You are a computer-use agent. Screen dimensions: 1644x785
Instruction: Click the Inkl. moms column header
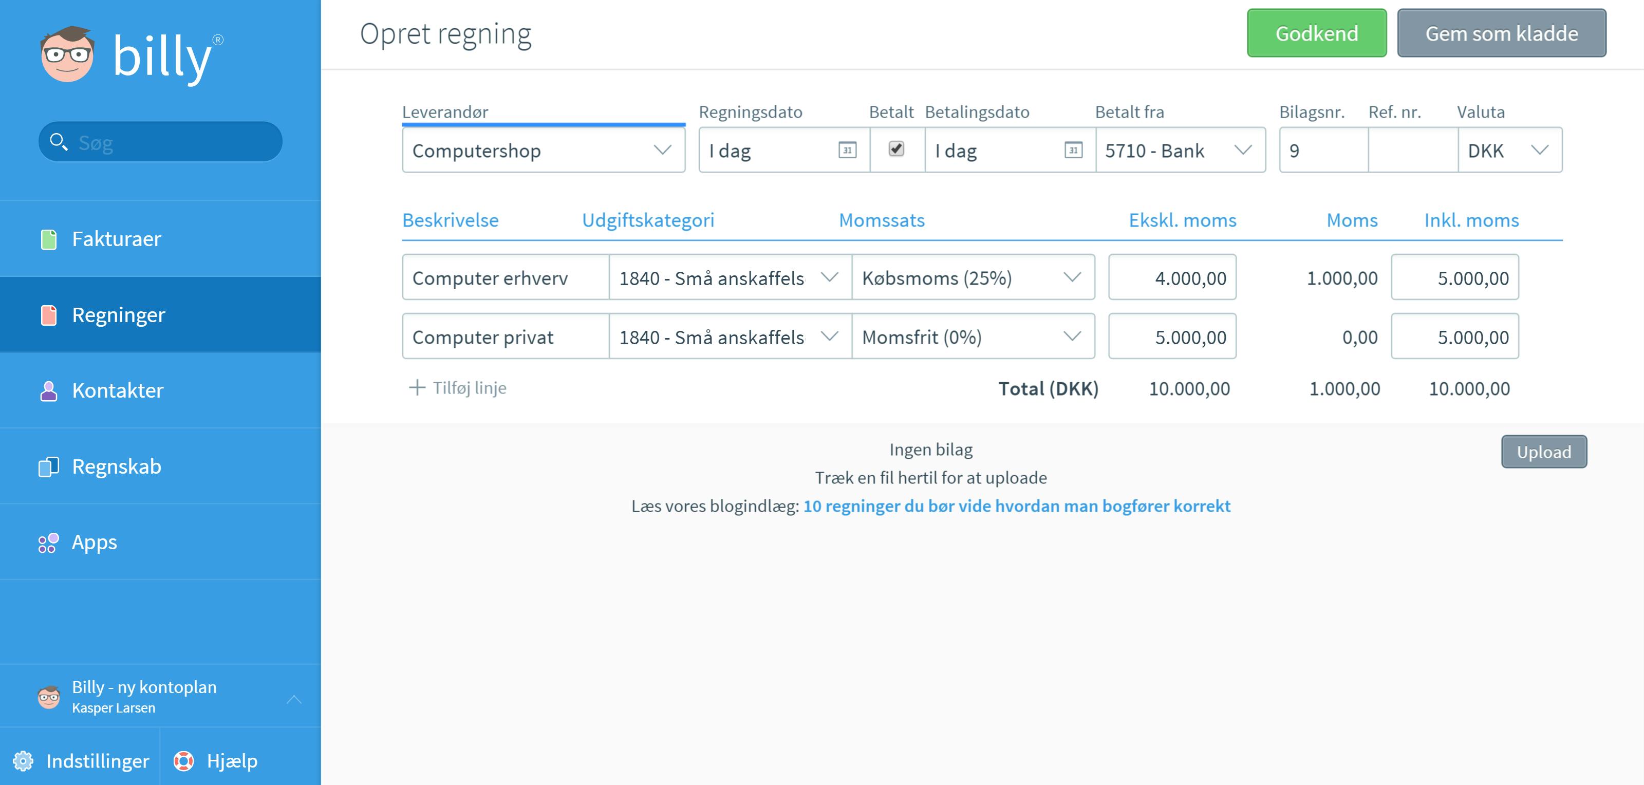[x=1472, y=220]
